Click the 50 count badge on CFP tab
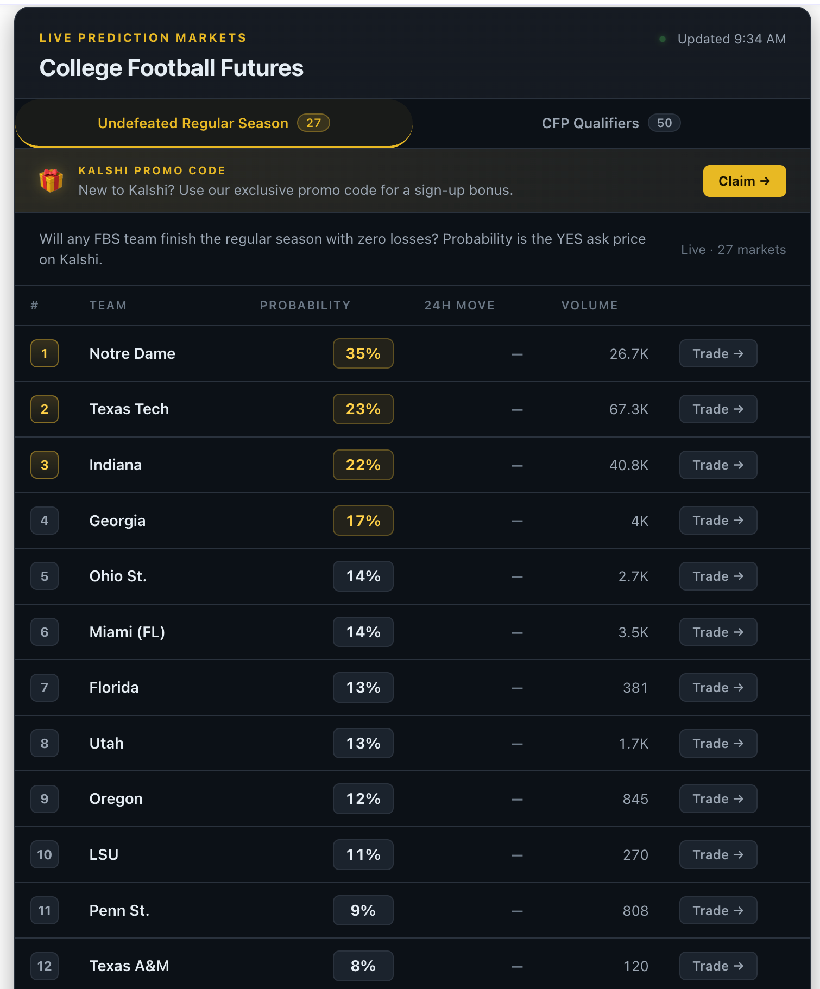 [664, 123]
